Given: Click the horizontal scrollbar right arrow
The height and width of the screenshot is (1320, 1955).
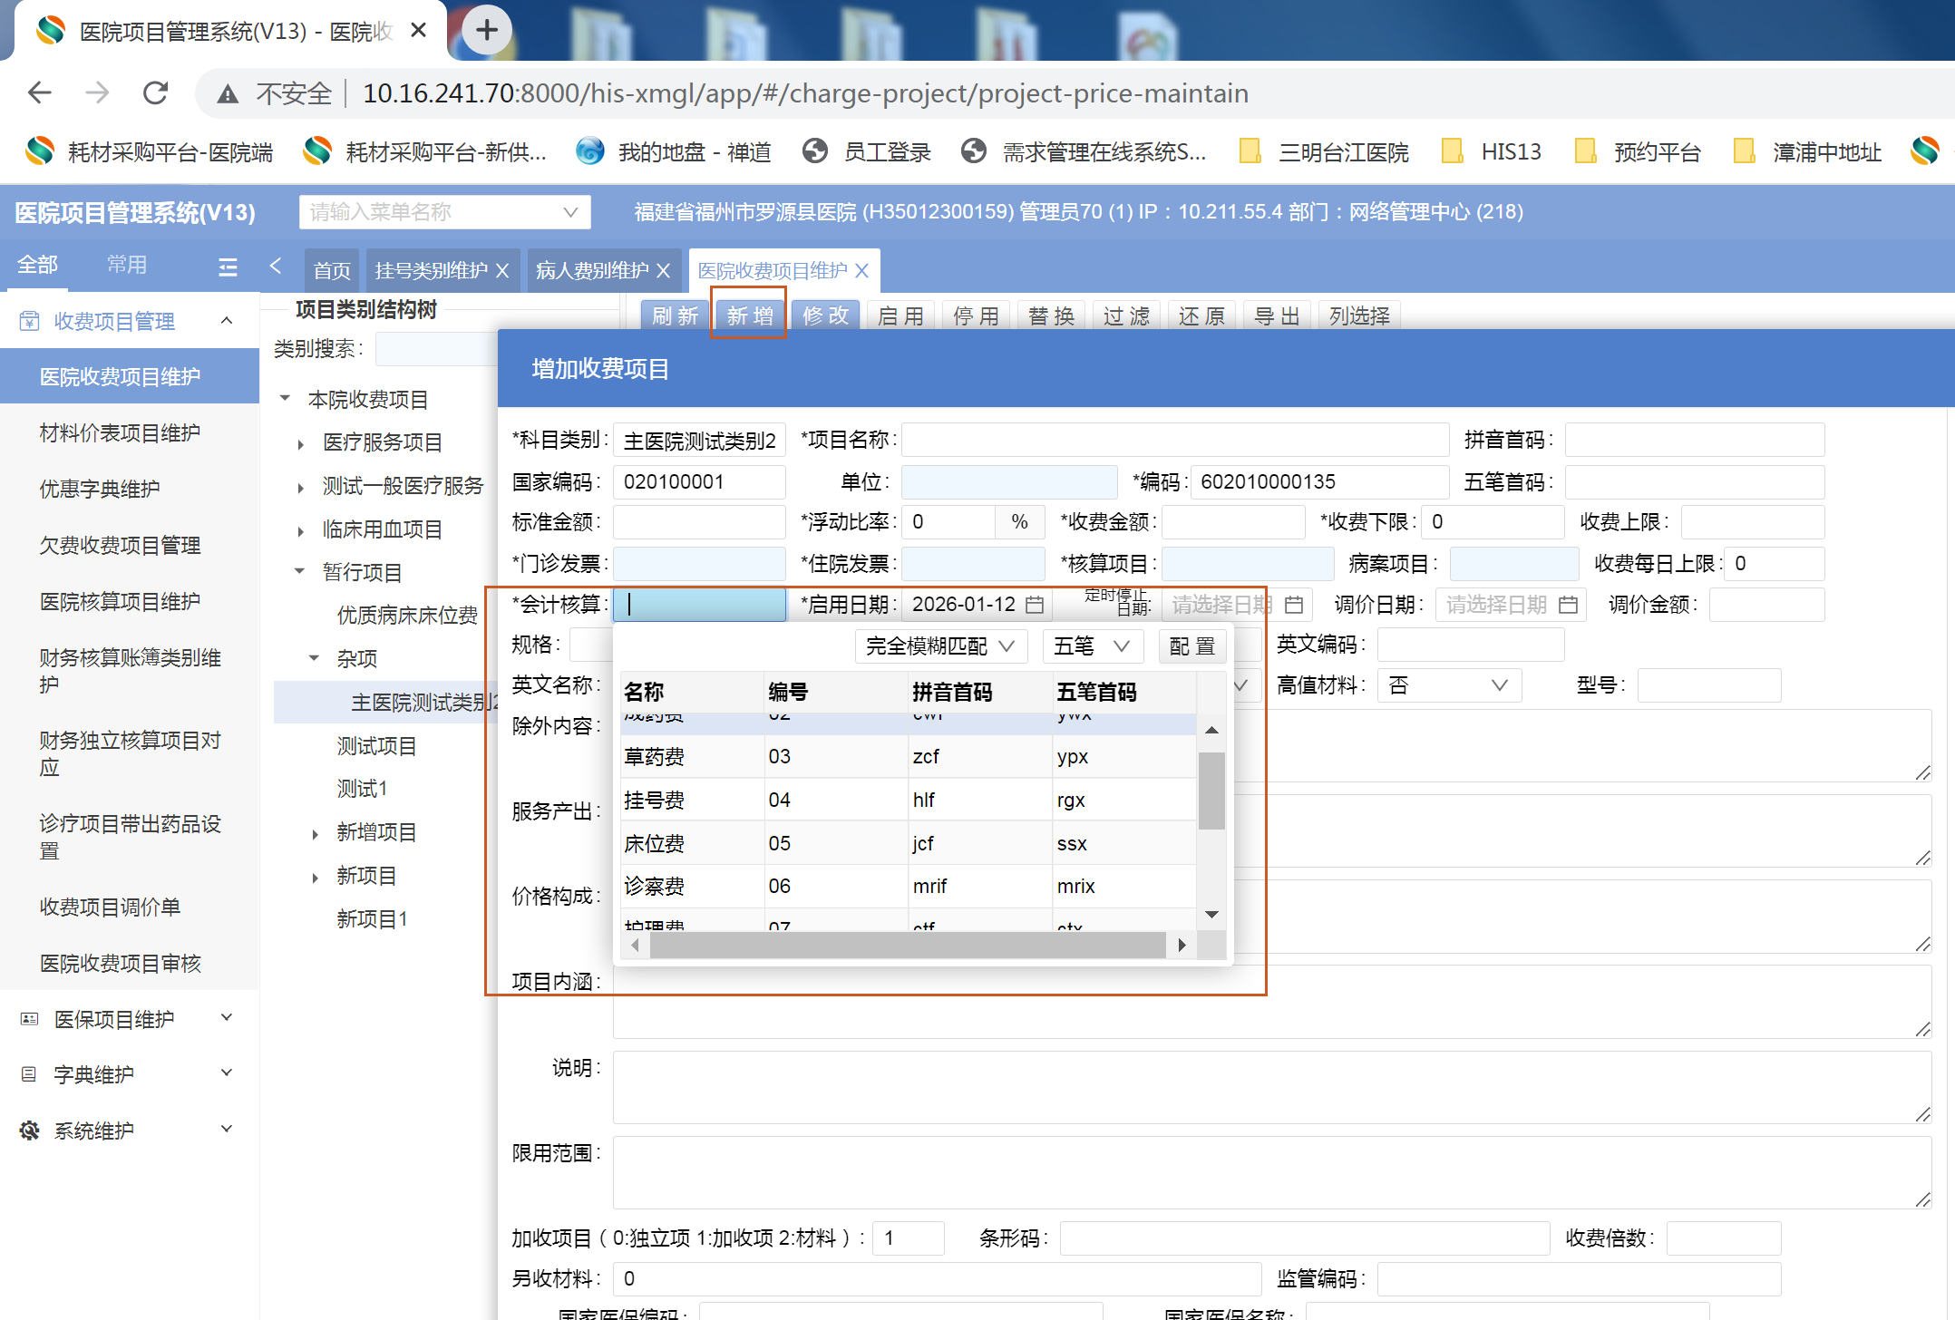Looking at the screenshot, I should pyautogui.click(x=1182, y=946).
